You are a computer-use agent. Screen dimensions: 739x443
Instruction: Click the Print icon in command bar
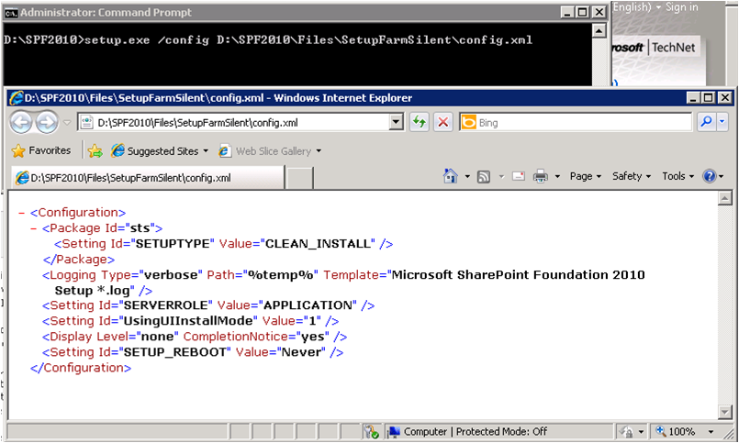coord(541,176)
